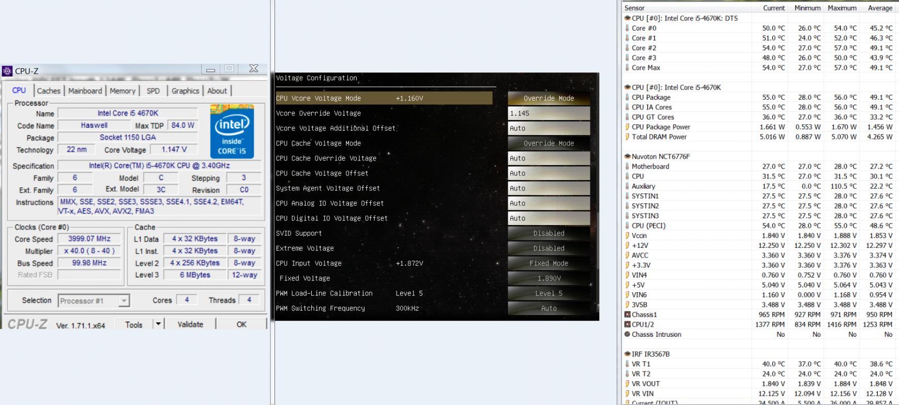The width and height of the screenshot is (899, 405).
Task: Change PWM Load-Line Calibration Level 5 option
Action: tap(548, 293)
